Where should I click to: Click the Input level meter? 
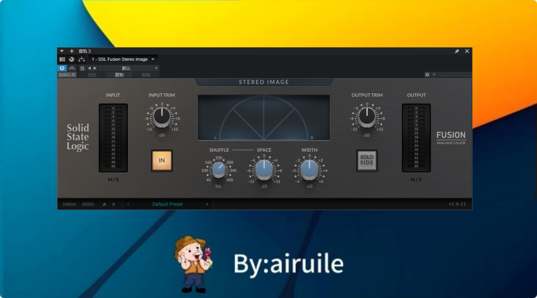[113, 137]
